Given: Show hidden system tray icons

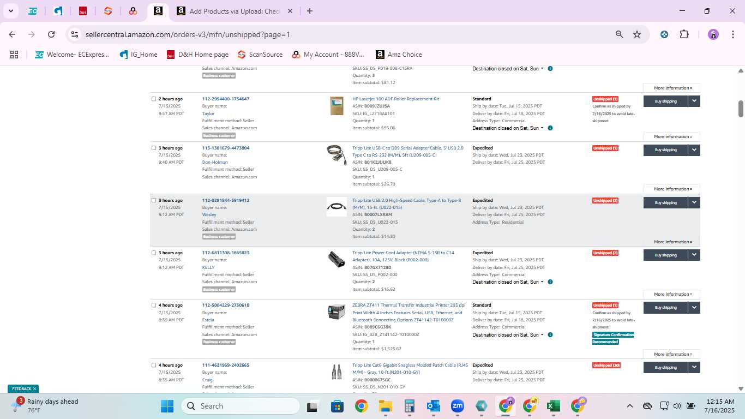Looking at the screenshot, I should coord(629,406).
